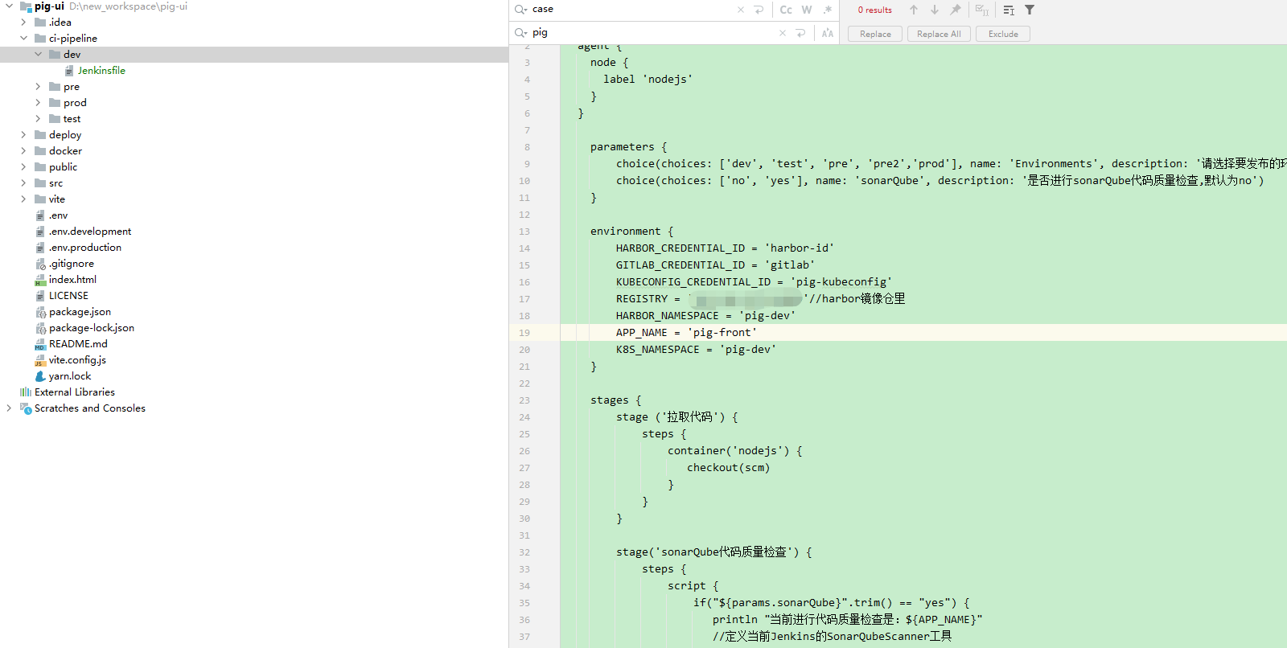Select README.md in project tree
The image size is (1287, 648).
[x=78, y=344]
